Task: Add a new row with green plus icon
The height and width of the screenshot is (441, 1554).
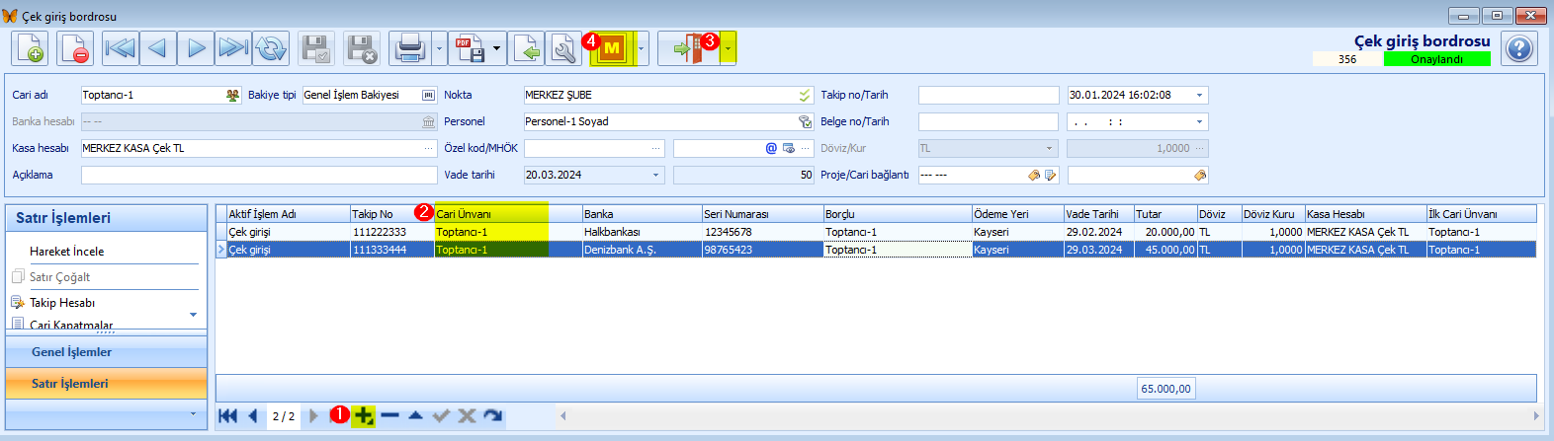Action: click(364, 416)
